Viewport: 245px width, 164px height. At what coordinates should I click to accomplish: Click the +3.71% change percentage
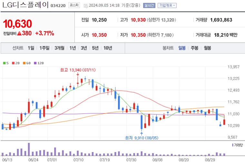(45, 33)
